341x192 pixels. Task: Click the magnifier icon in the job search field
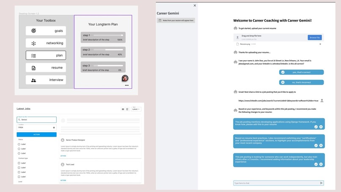(19, 120)
